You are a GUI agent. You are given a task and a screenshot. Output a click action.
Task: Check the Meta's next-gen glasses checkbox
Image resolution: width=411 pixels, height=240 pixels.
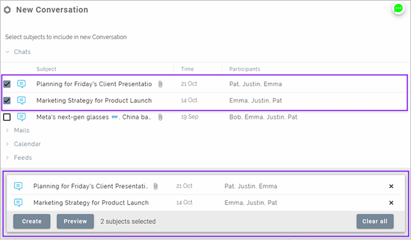click(x=7, y=117)
